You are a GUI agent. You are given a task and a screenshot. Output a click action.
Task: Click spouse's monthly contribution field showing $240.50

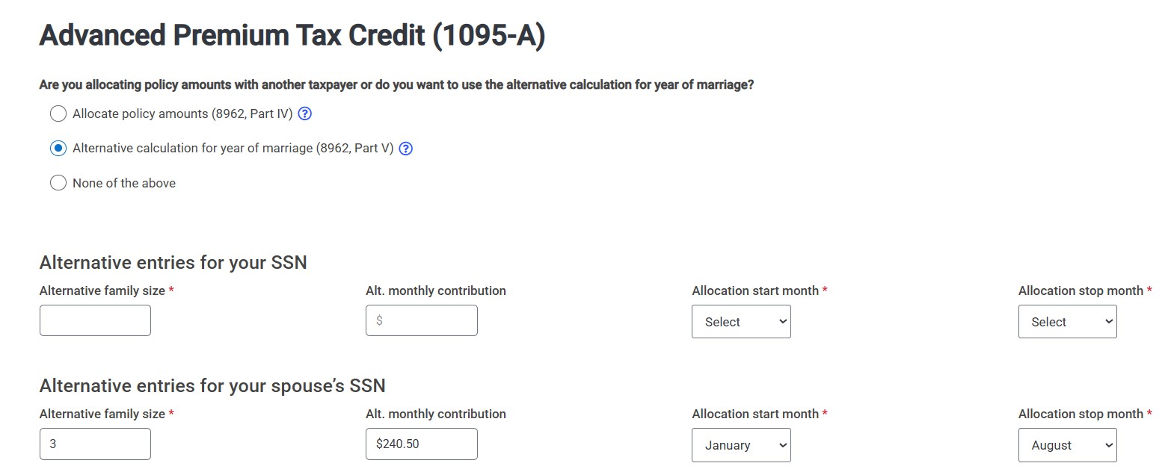422,444
